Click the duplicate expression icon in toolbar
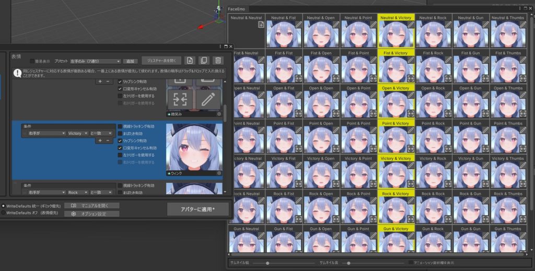535x271 pixels. [x=204, y=61]
